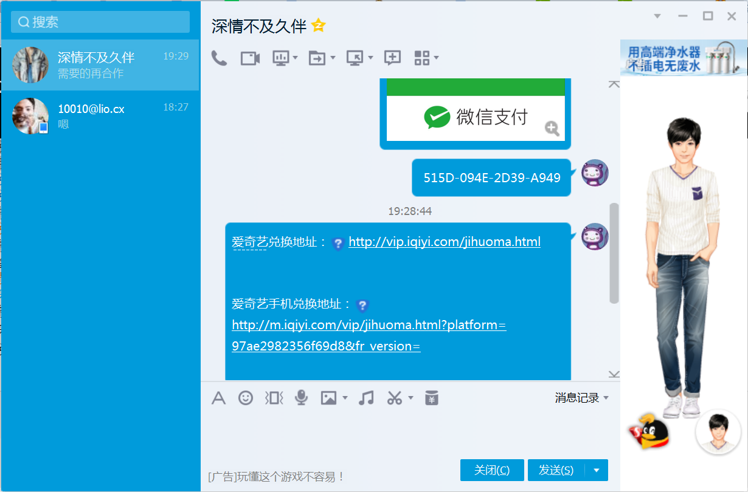
Task: Click the 19:28:44 timestamp
Action: (x=410, y=211)
